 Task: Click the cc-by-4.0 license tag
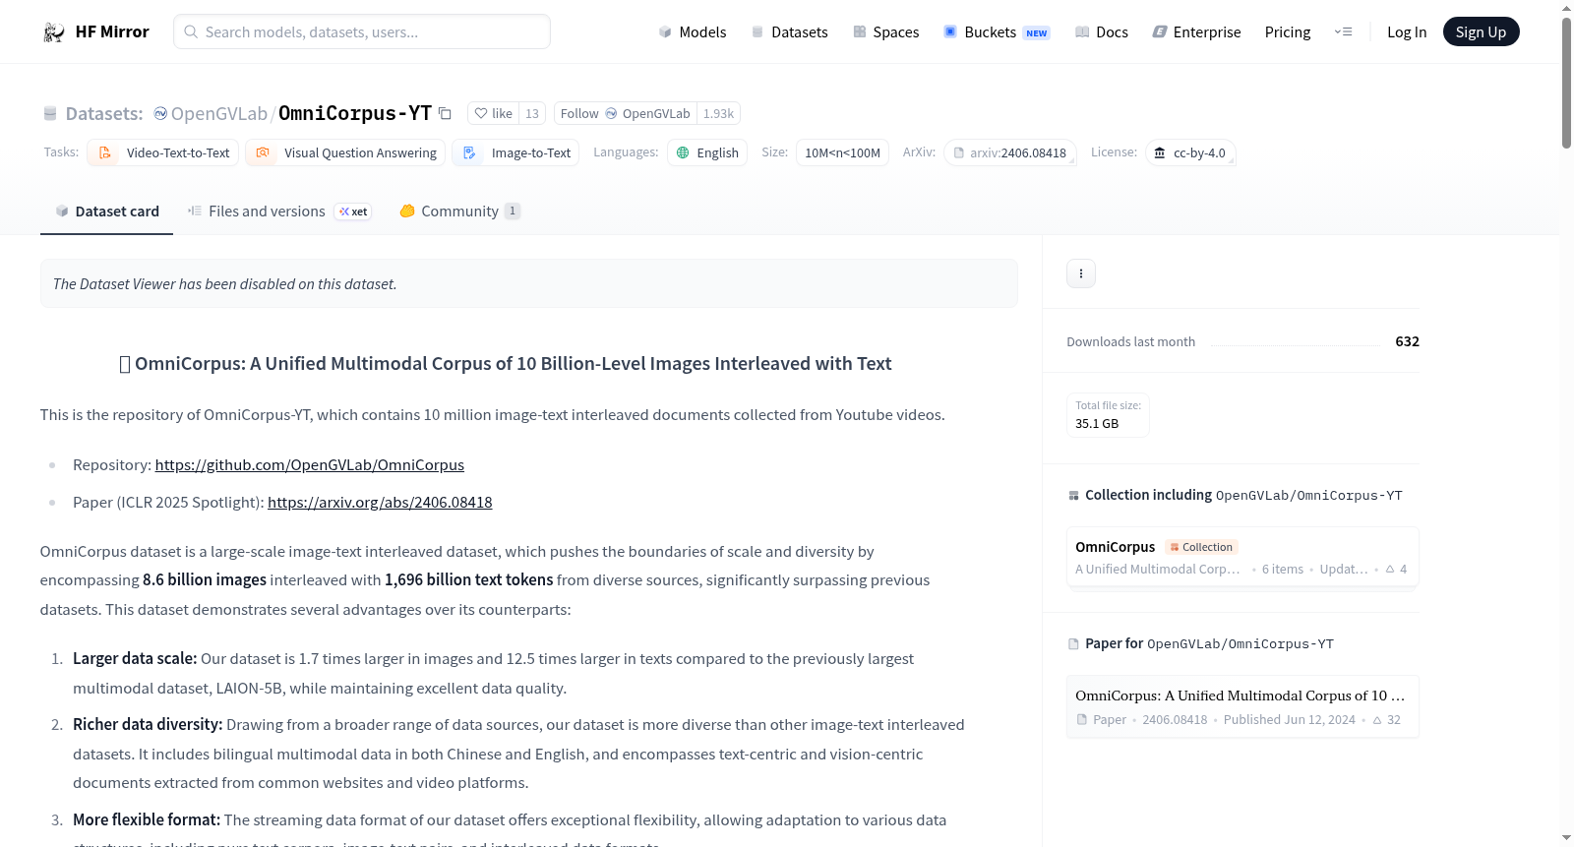pos(1190,152)
